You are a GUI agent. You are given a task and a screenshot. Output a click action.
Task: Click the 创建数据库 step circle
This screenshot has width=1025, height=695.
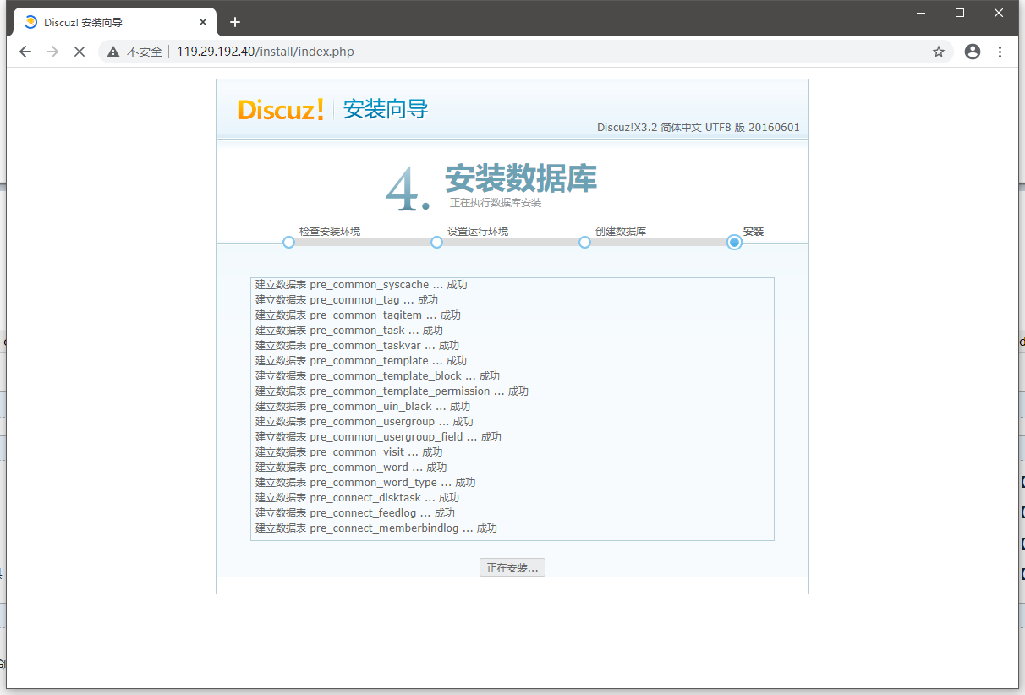584,242
